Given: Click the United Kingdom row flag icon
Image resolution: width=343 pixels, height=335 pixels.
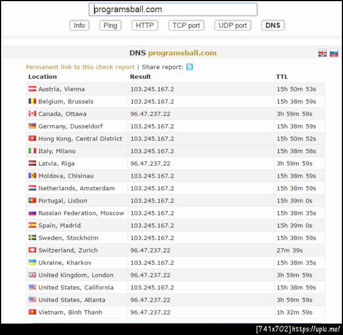Looking at the screenshot, I should tap(33, 274).
